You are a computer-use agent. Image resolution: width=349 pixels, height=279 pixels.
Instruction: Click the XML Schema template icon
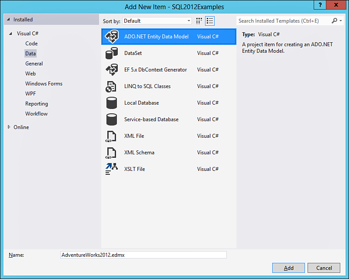[x=112, y=153]
